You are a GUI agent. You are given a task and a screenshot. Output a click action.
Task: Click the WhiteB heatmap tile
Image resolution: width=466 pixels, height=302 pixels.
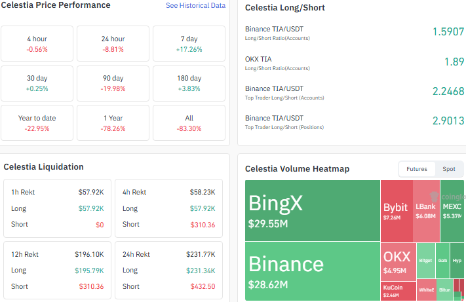tap(427, 290)
